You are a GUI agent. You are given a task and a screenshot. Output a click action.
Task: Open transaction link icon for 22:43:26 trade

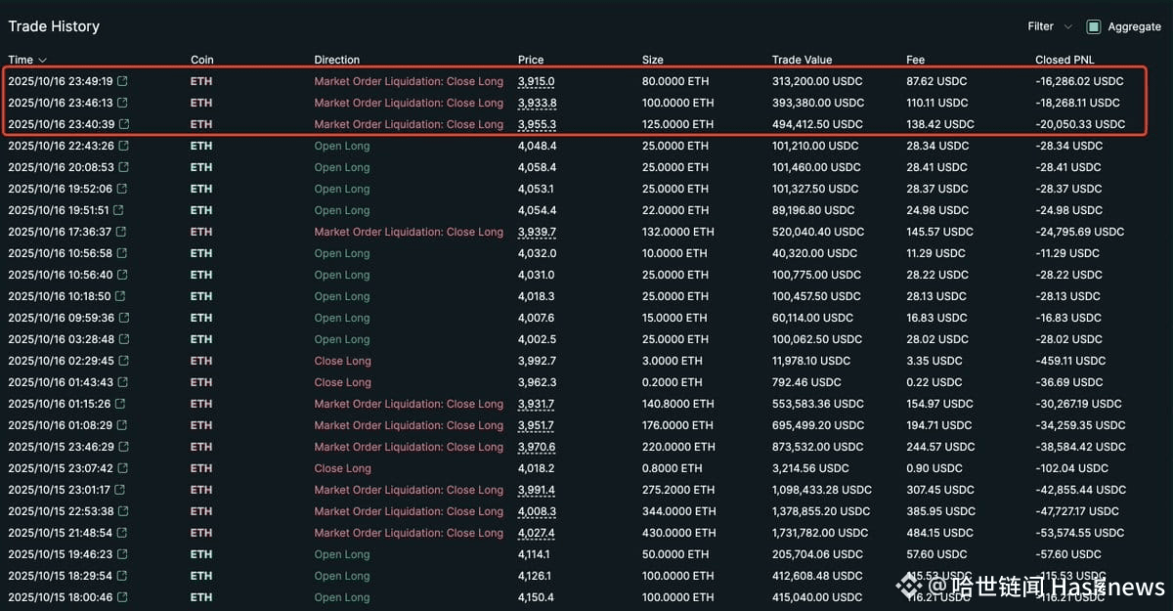(123, 146)
